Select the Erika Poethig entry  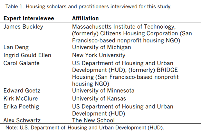pyautogui.click(x=20, y=106)
